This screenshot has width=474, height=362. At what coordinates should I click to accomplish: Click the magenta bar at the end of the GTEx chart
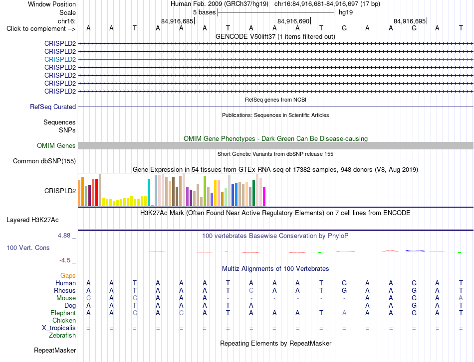(264, 196)
